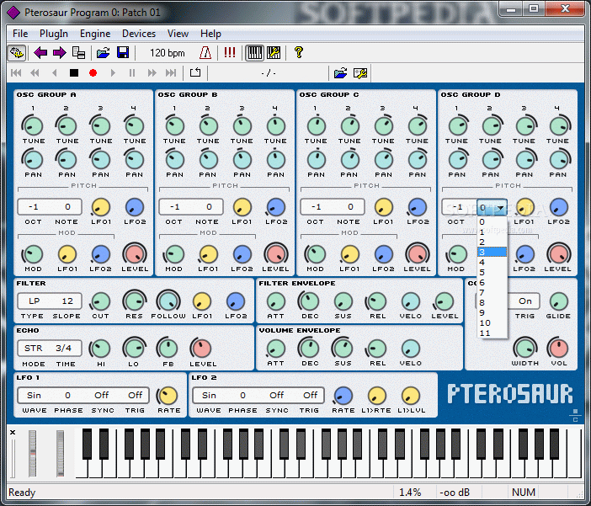Click the plugin engine icon in toolbar
Viewport: 591px width, 506px height.
[17, 53]
